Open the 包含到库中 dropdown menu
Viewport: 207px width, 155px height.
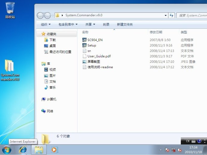click(x=68, y=24)
